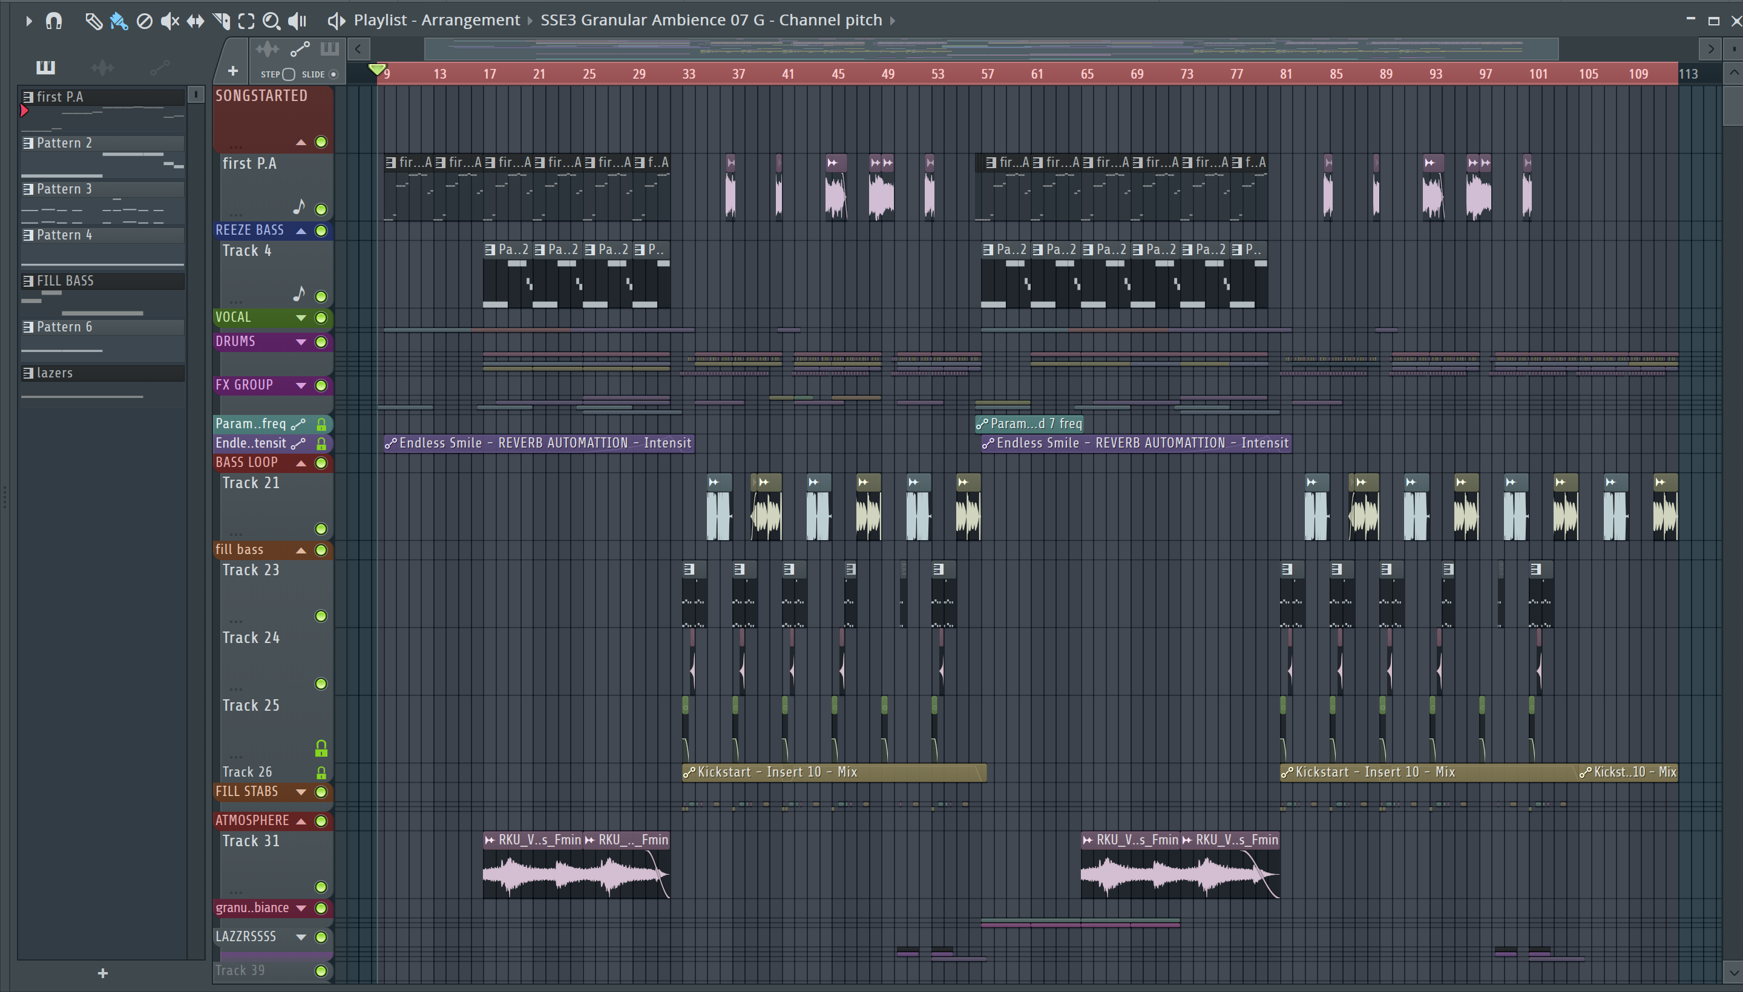Focus audio clips in playlist header
This screenshot has height=992, width=1743.
point(268,49)
